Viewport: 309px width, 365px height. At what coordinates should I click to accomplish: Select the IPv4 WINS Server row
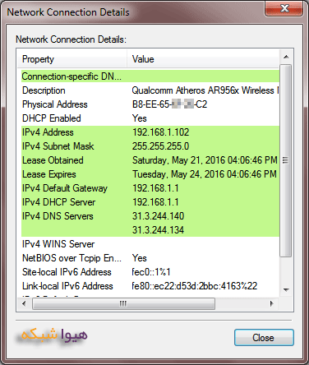pos(150,244)
